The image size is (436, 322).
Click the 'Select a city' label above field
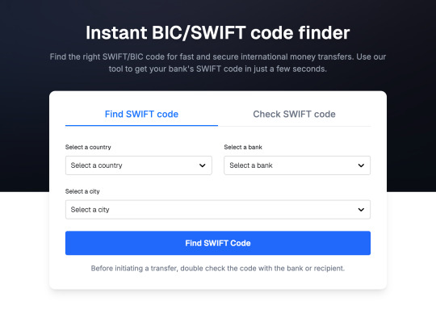coord(82,191)
